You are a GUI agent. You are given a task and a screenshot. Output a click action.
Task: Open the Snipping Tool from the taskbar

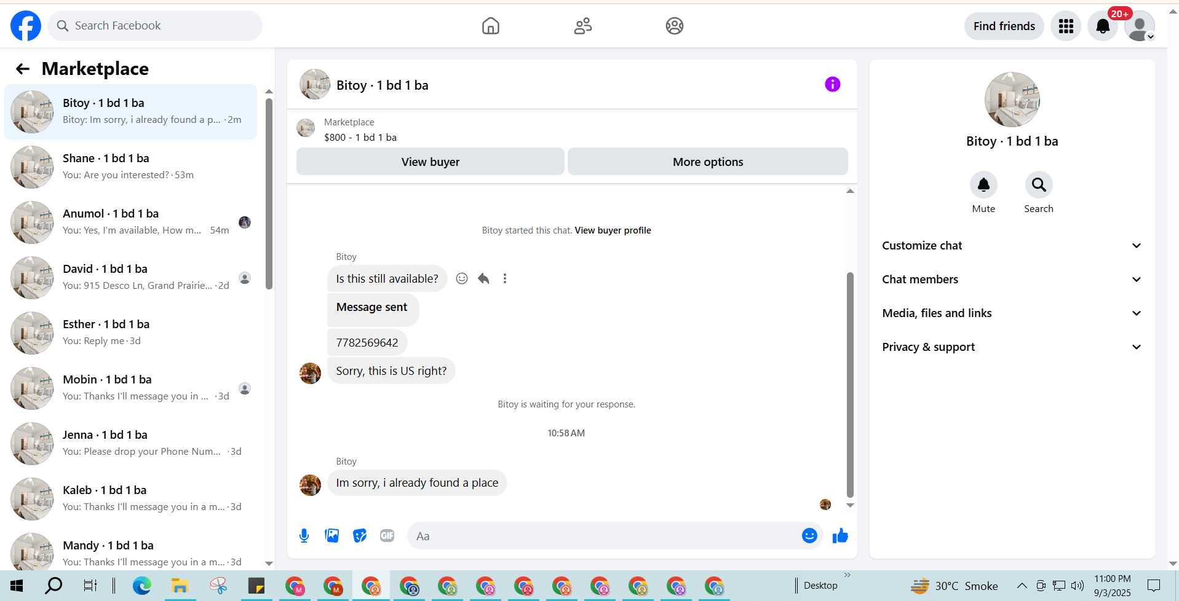click(x=218, y=586)
